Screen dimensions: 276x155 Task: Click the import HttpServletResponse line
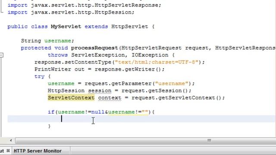click(x=84, y=5)
